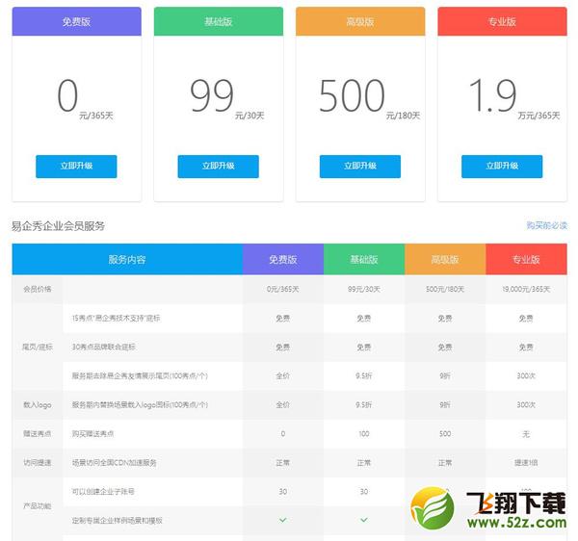Image resolution: width=578 pixels, height=541 pixels.
Task: Click 30 under 基础版 in 子账号 row
Action: tap(364, 491)
